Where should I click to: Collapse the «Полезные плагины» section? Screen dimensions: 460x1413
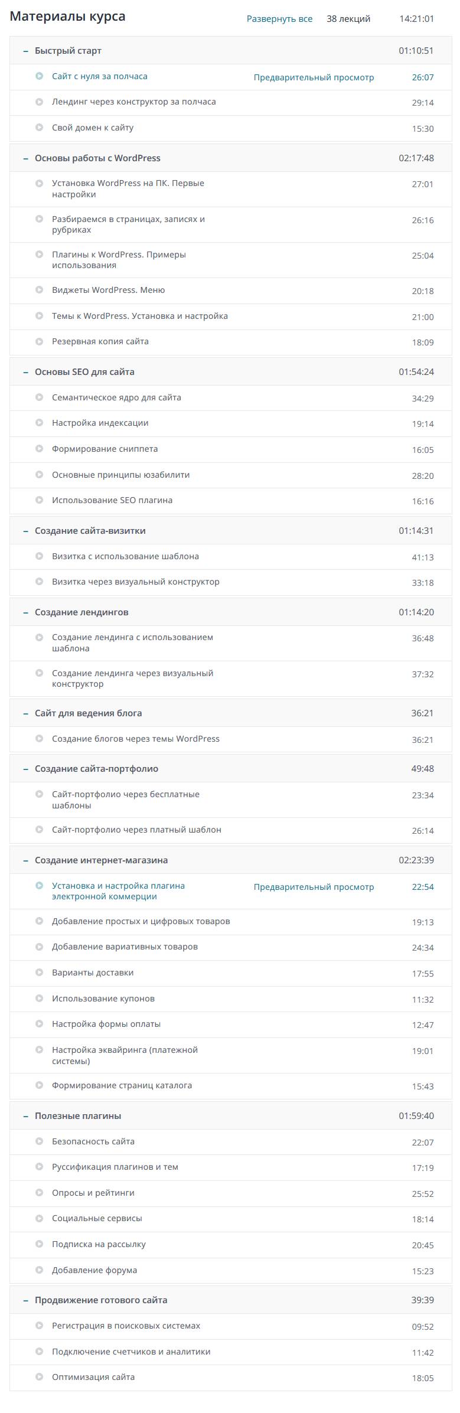(x=25, y=1115)
